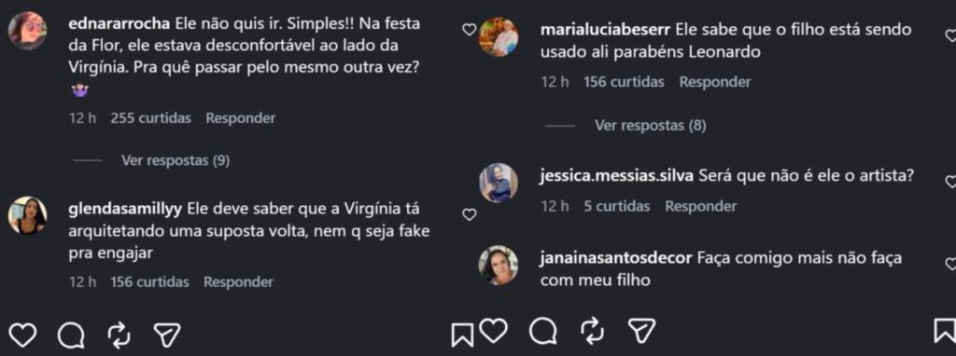This screenshot has height=356, width=956.
Task: Like the post with left heart icon
Action: pos(23,334)
